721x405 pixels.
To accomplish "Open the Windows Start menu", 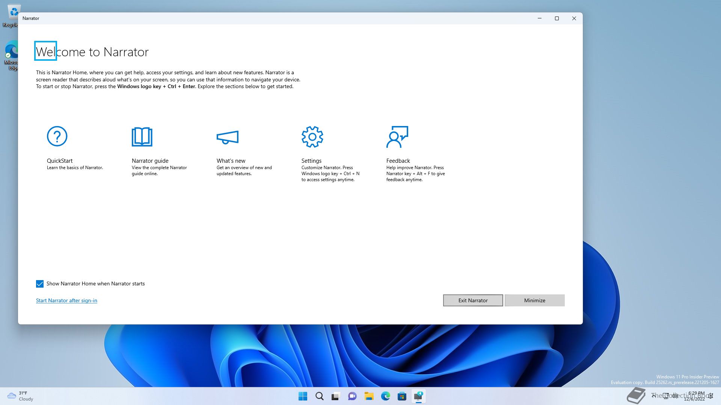I will [303, 396].
